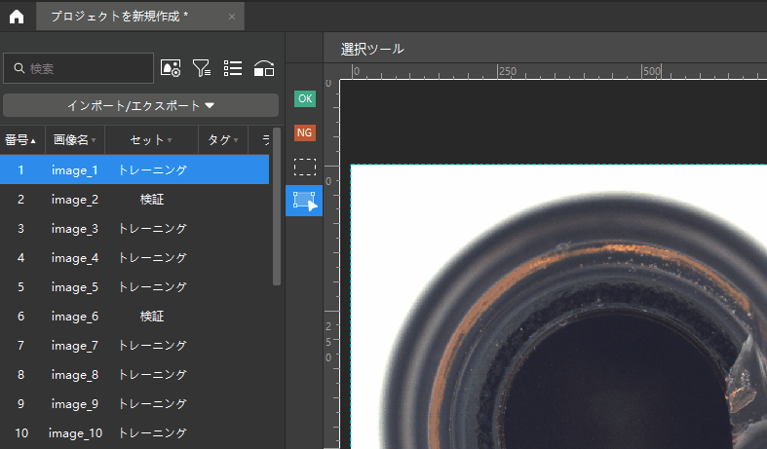The height and width of the screenshot is (449, 767).
Task: Click the Home icon
Action: (x=17, y=17)
